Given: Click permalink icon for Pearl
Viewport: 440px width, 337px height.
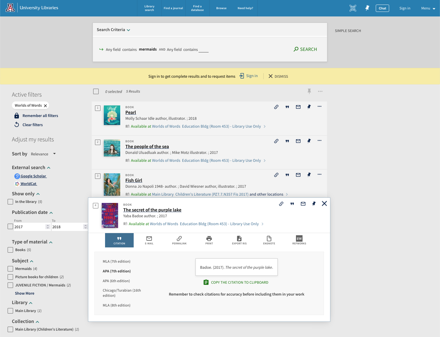Looking at the screenshot, I should point(276,107).
